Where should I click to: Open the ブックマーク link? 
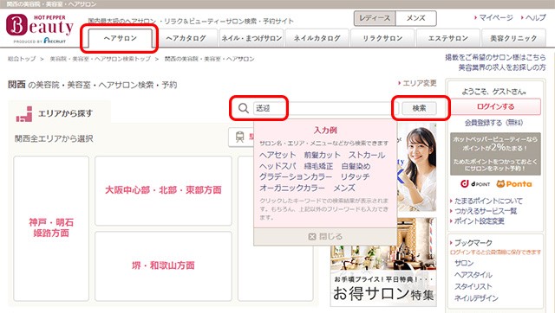(x=473, y=243)
